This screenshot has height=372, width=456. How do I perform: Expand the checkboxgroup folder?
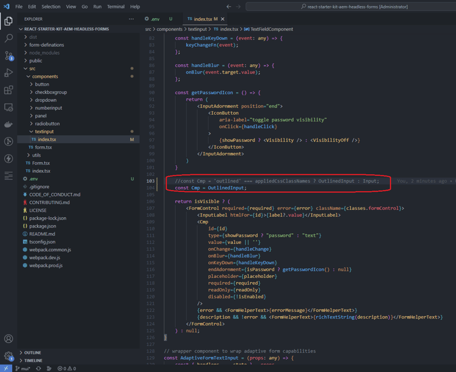pos(50,92)
